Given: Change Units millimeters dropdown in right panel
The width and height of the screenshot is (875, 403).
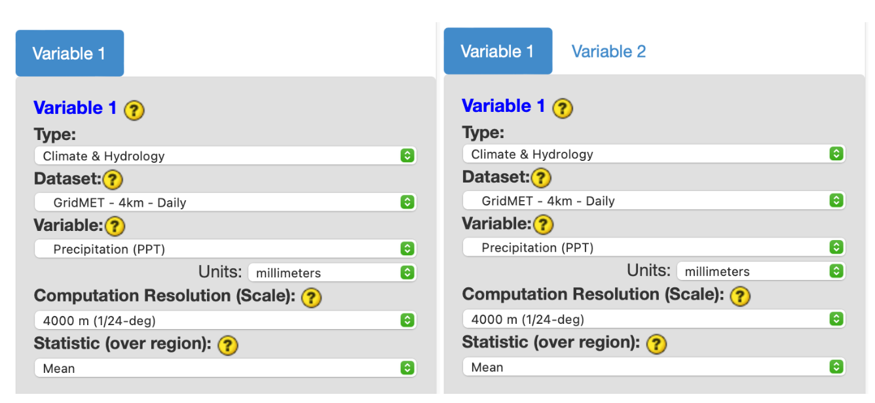Looking at the screenshot, I should coord(760,271).
